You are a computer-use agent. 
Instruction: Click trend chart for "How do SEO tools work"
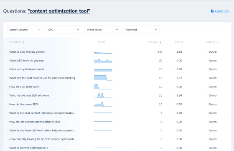[103, 87]
